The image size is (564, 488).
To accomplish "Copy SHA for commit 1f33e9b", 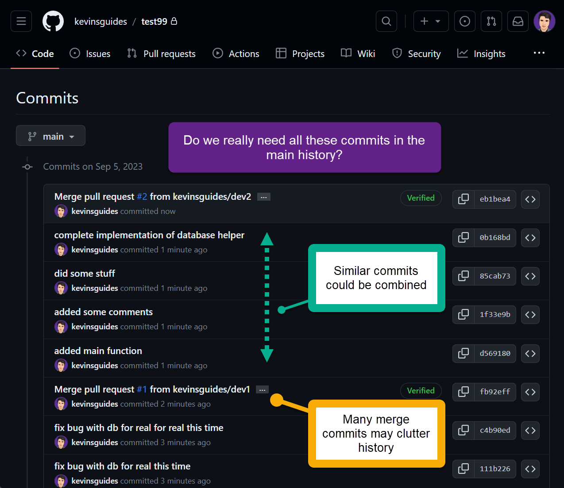I will [x=464, y=315].
